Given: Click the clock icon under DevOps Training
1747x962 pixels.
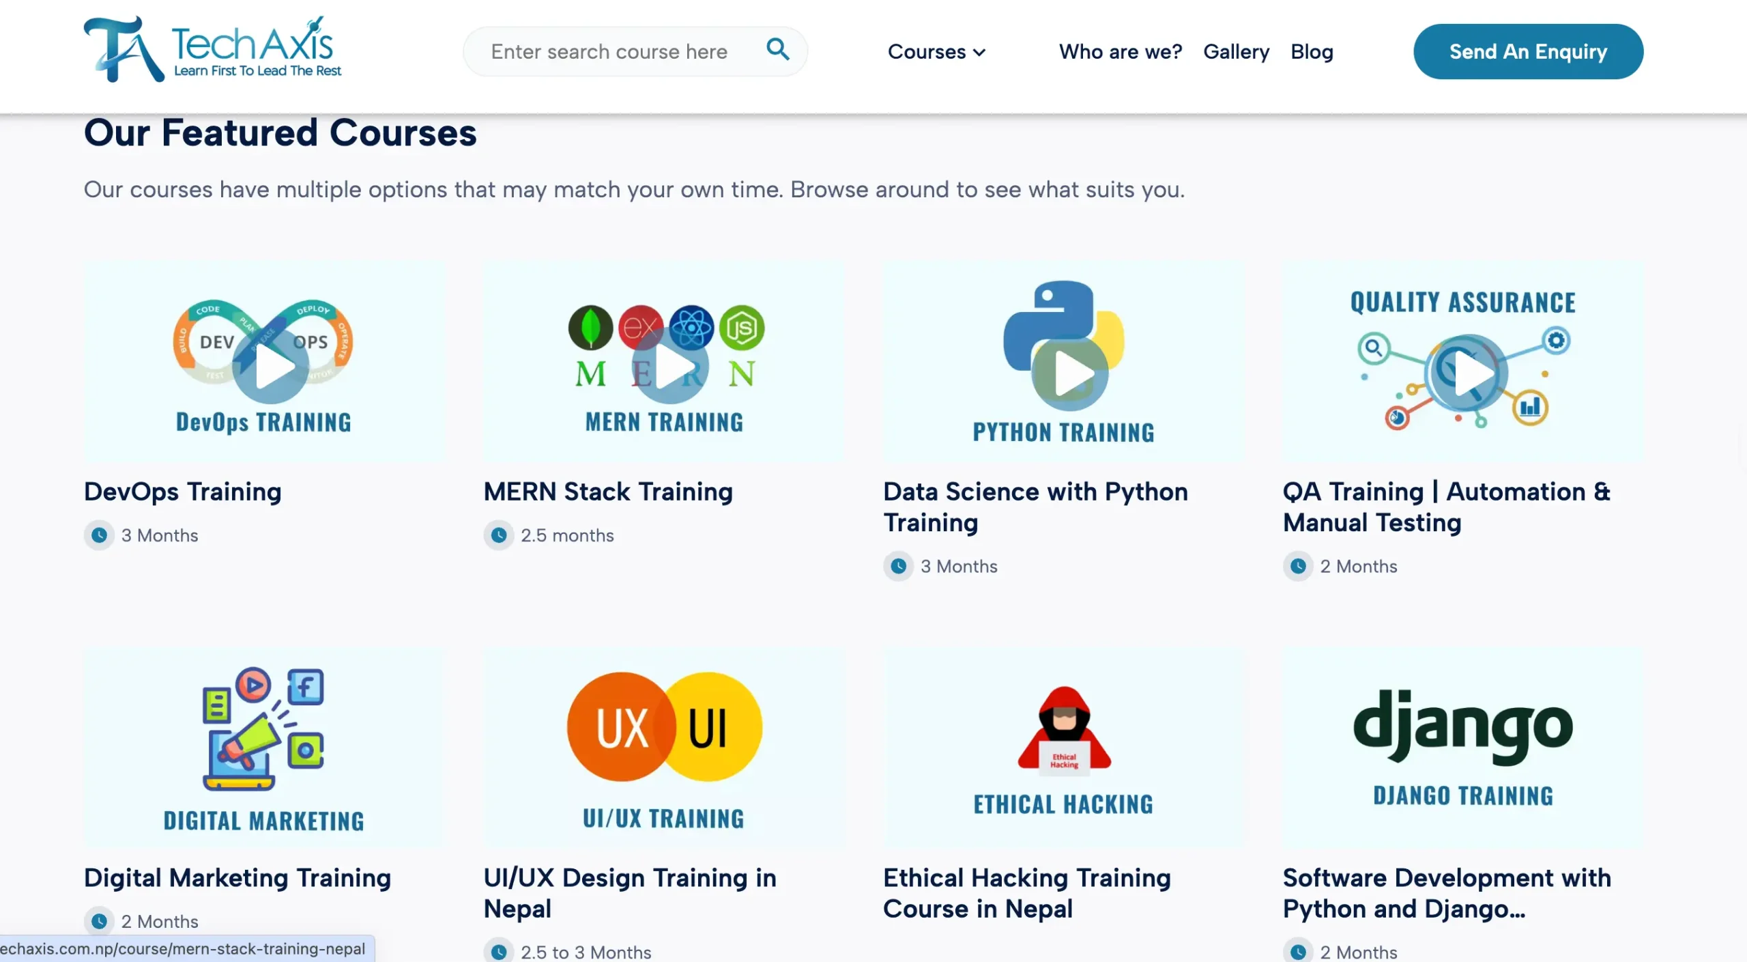Looking at the screenshot, I should [99, 535].
